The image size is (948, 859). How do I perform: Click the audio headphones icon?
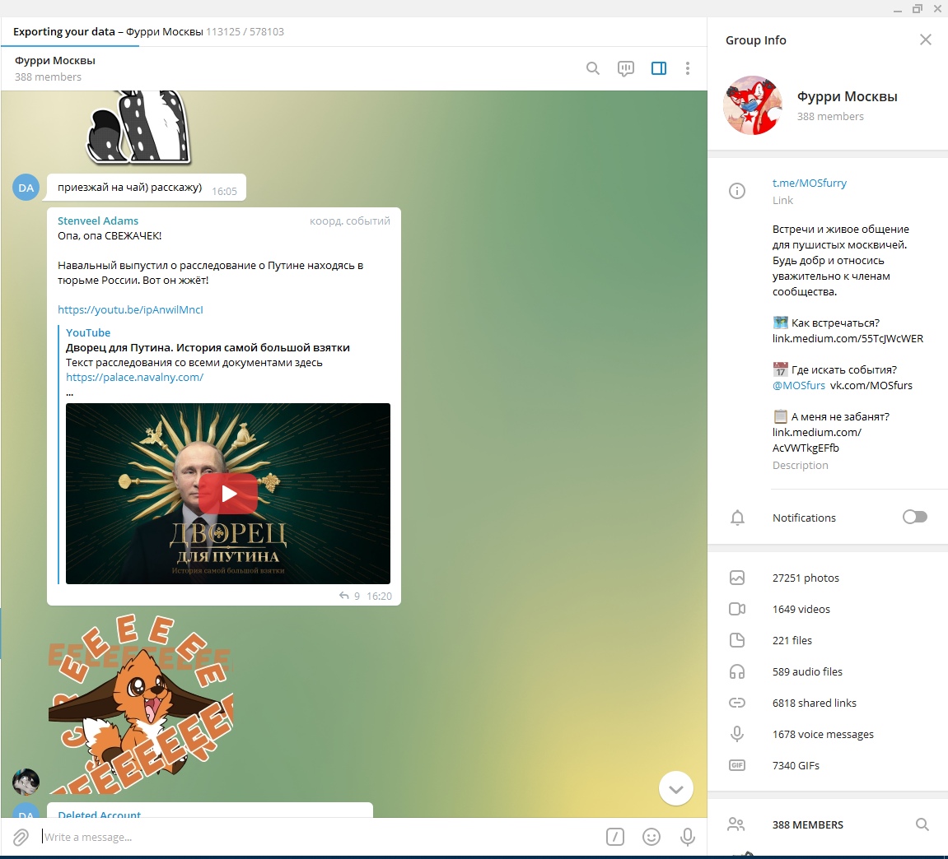tap(737, 671)
